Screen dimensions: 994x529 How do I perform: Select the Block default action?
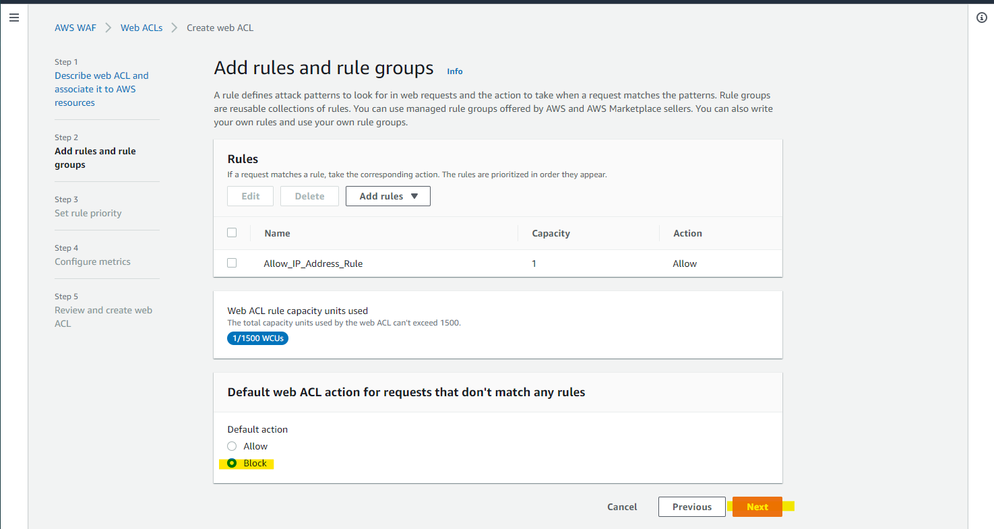click(232, 464)
